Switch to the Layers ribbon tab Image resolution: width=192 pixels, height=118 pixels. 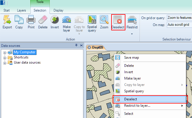(21, 10)
